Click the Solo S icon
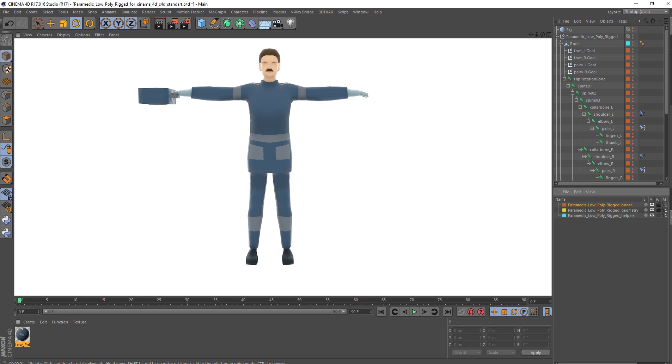Viewport: 672px width, 364px height. (6, 162)
